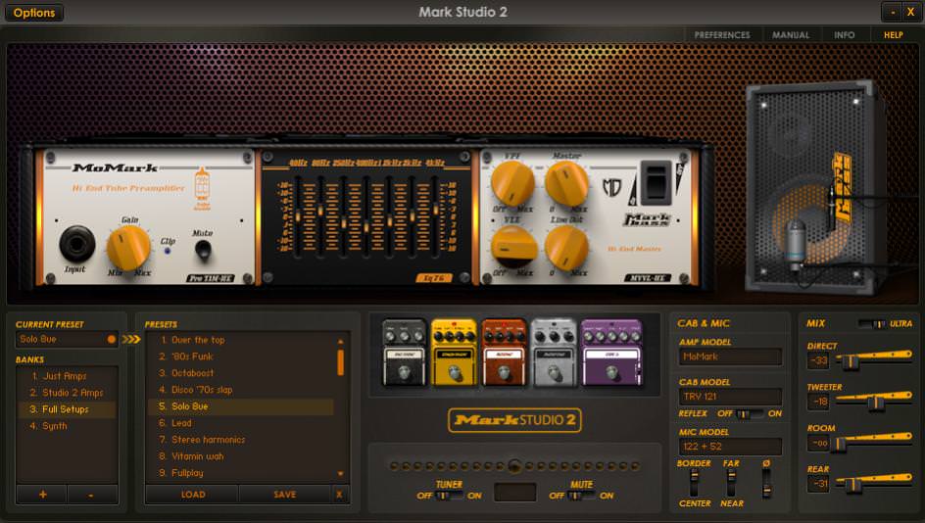
Task: Flip the BORDER/CENTER mic position switch
Action: [694, 484]
